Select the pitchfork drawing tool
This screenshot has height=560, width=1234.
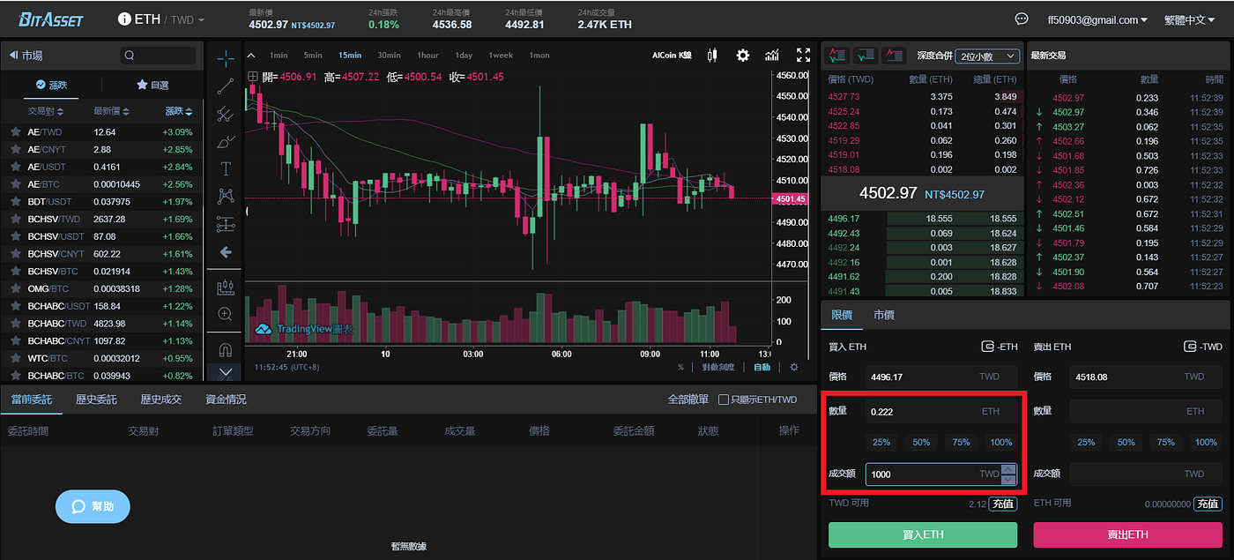[x=226, y=114]
